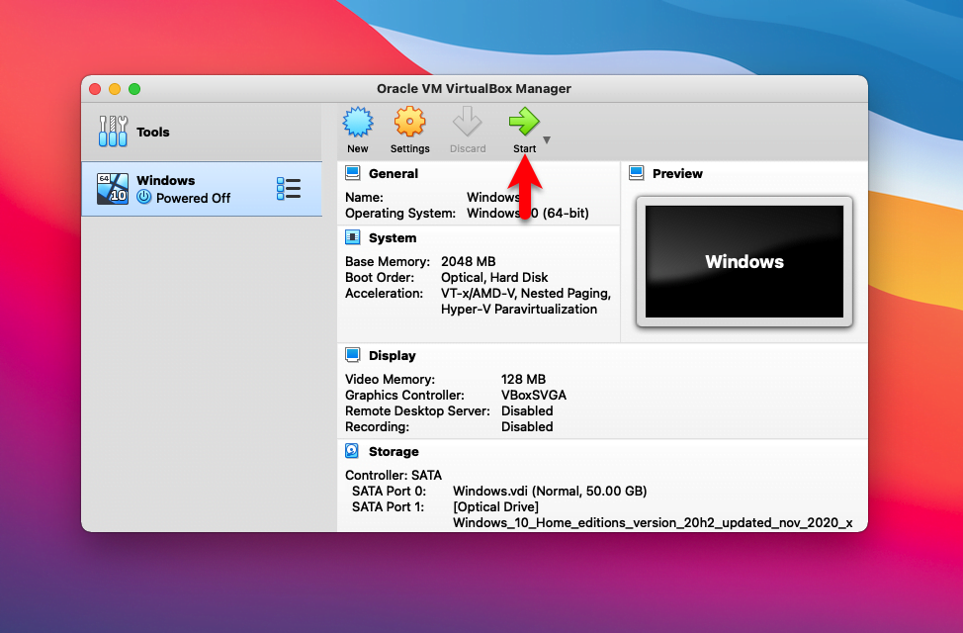Click the 'Operating System:' label
Viewport: 963px width, 633px height.
[x=400, y=214]
